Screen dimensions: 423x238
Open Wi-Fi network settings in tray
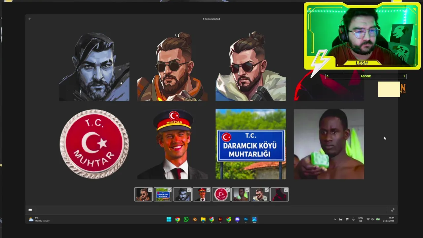(368, 219)
